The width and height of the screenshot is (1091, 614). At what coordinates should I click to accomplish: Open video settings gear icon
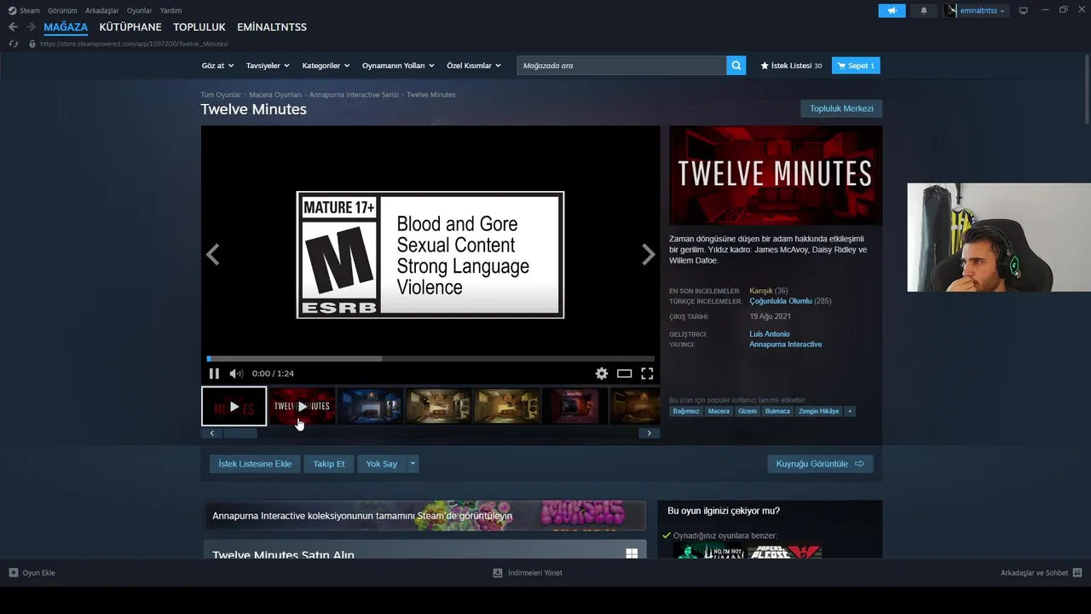point(602,374)
